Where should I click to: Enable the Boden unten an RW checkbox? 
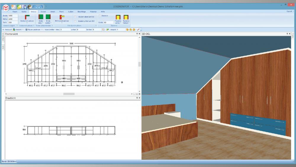point(75,21)
